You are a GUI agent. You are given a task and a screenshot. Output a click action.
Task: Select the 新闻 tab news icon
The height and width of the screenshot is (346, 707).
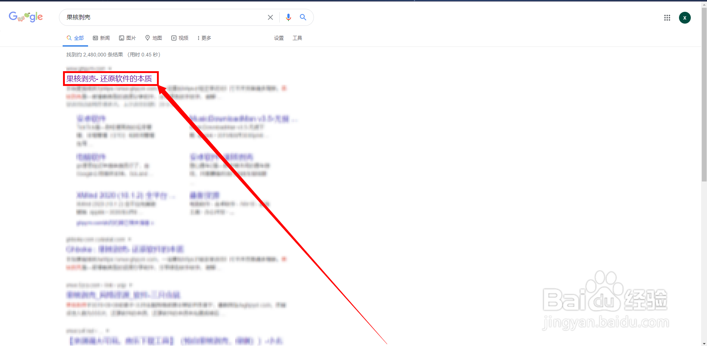(95, 38)
